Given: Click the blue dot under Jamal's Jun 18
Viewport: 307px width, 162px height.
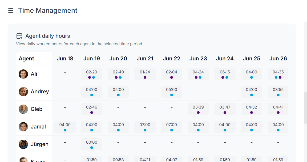Looking at the screenshot, I should click(x=65, y=130).
